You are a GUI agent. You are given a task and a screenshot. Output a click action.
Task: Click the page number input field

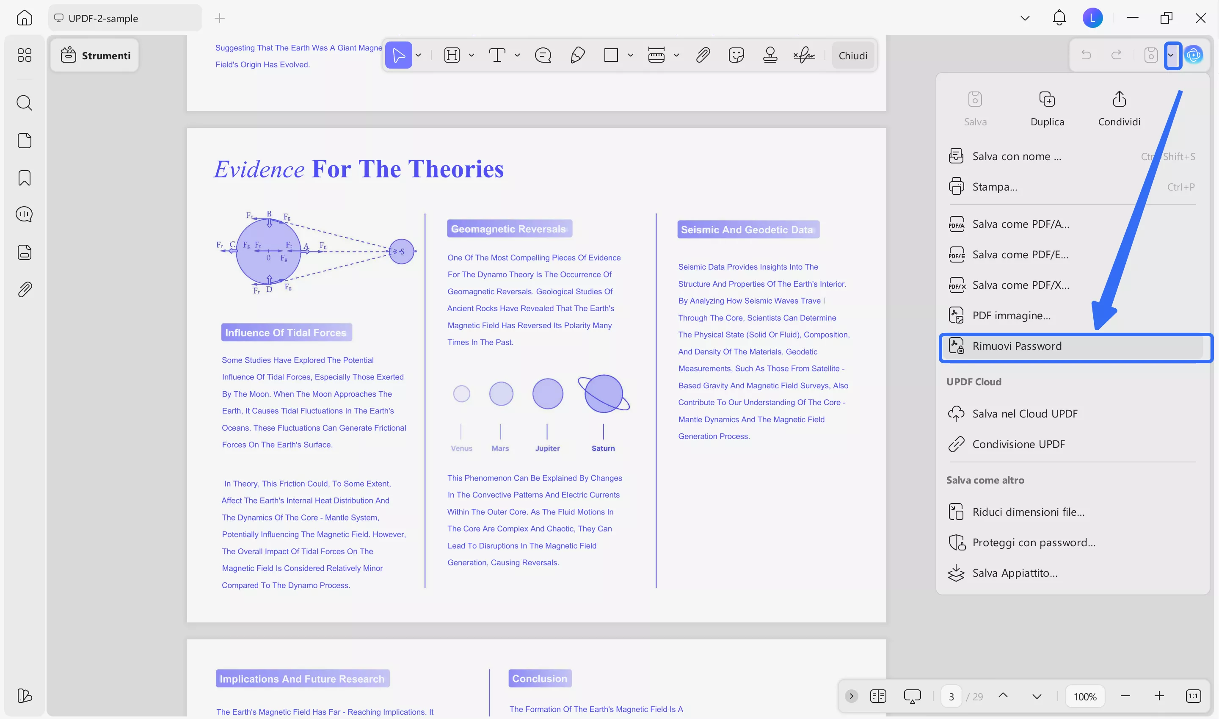click(951, 697)
